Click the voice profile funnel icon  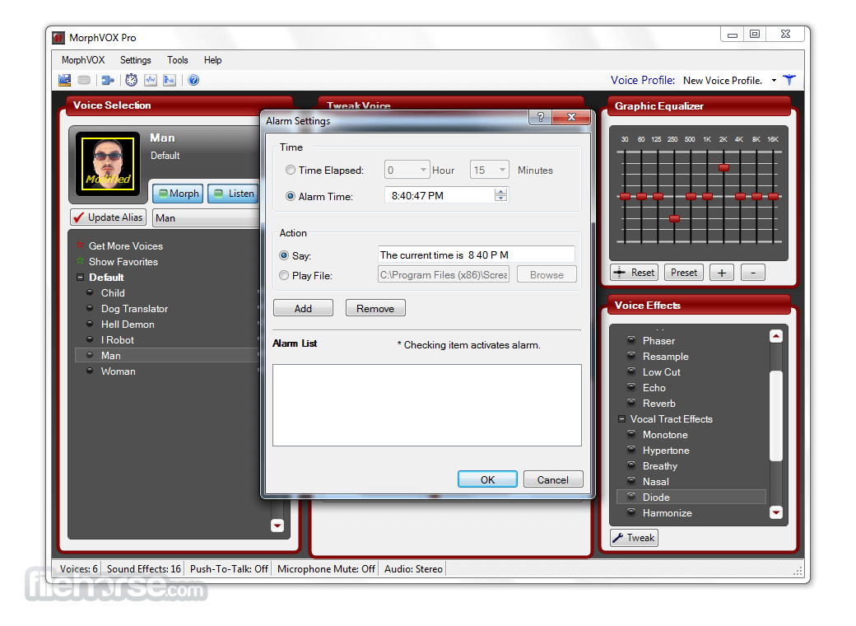(x=789, y=80)
